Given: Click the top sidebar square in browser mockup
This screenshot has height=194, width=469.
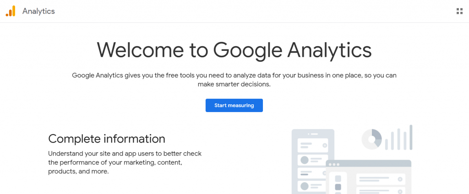Looking at the screenshot, I should pos(338,178).
